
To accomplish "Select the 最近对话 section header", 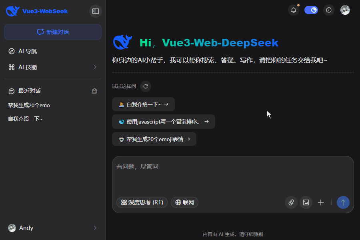I will [29, 91].
